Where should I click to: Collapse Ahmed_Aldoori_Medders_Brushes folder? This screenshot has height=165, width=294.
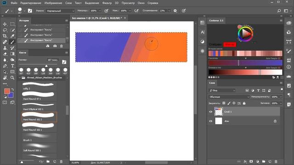(20, 77)
